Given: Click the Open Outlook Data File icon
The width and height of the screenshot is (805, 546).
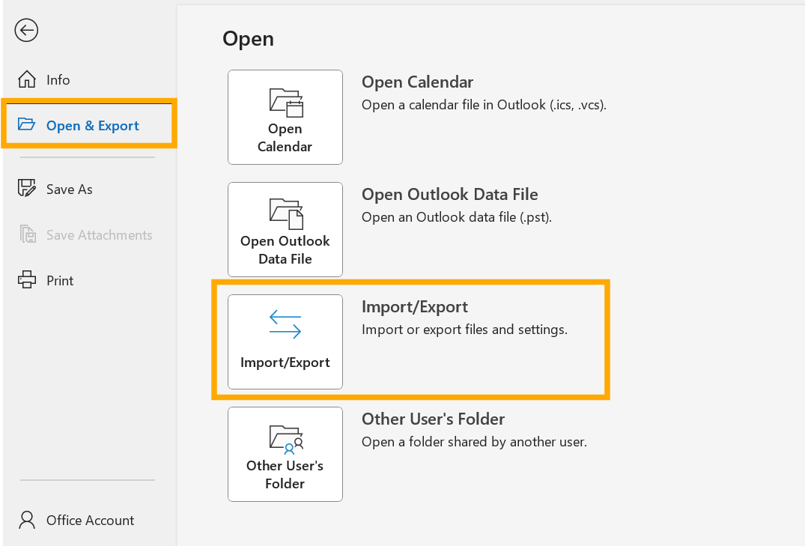Looking at the screenshot, I should coord(286,213).
